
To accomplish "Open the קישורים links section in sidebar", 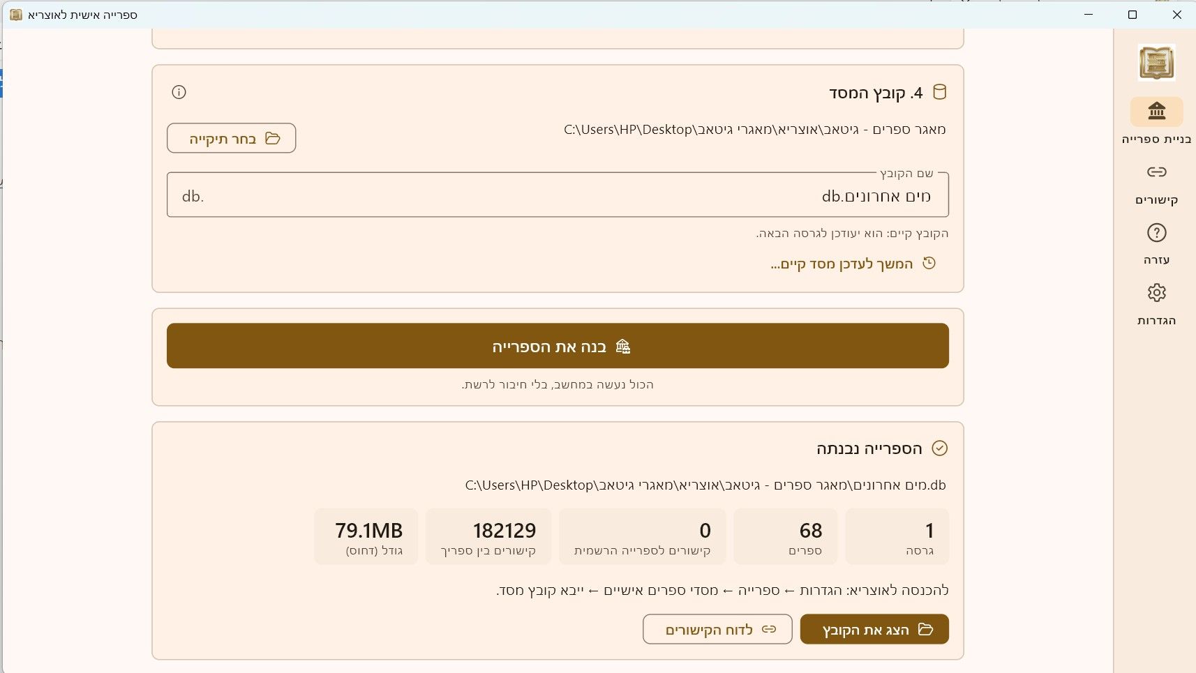I will (x=1156, y=184).
